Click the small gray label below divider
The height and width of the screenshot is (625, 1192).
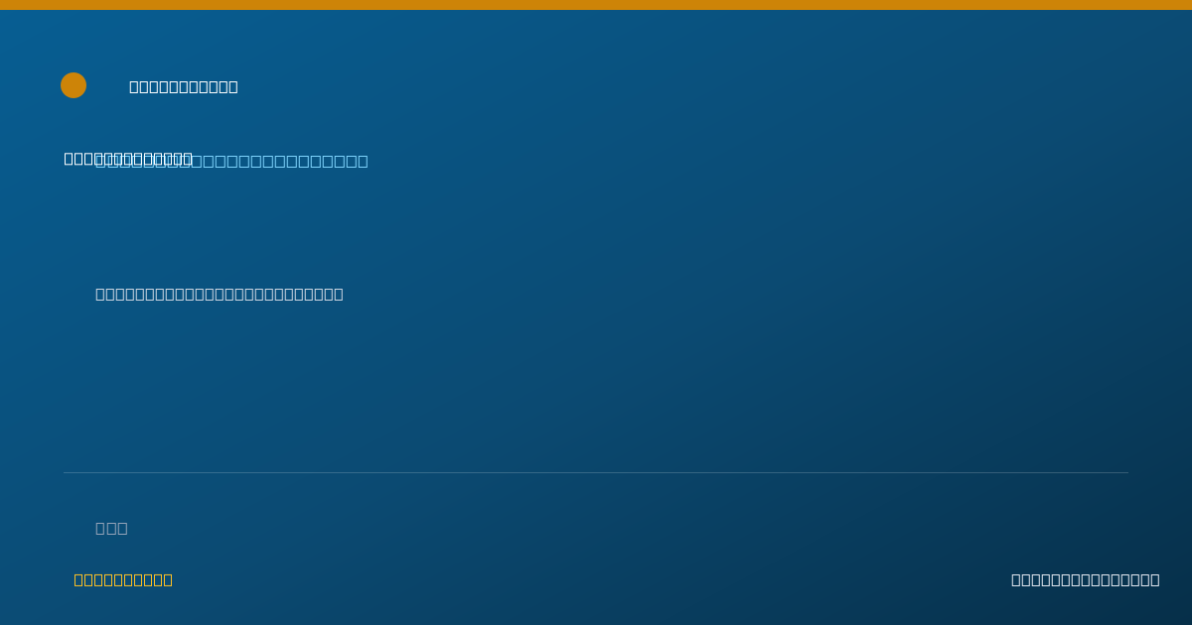[x=111, y=528]
